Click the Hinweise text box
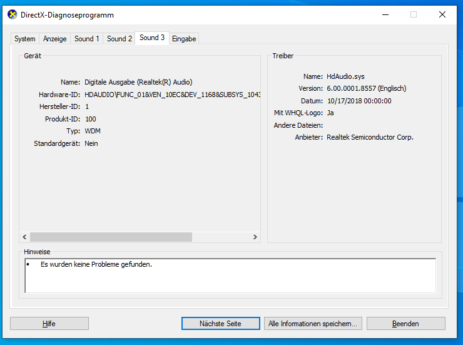Viewport: 463px width, 345px height. [230, 275]
